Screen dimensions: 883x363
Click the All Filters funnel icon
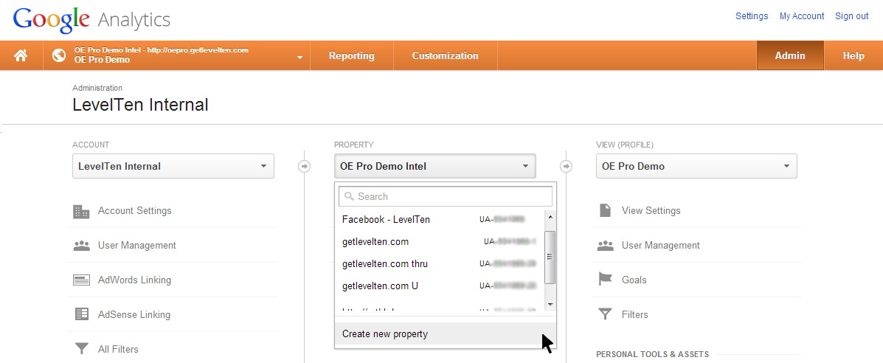82,350
